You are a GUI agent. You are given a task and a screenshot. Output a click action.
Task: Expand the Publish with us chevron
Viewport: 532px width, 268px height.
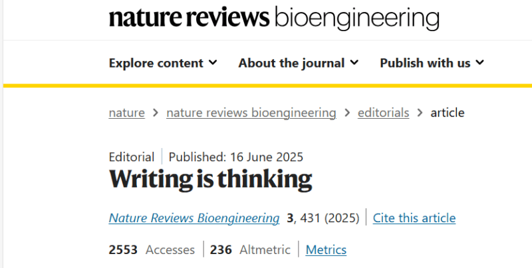tap(479, 62)
